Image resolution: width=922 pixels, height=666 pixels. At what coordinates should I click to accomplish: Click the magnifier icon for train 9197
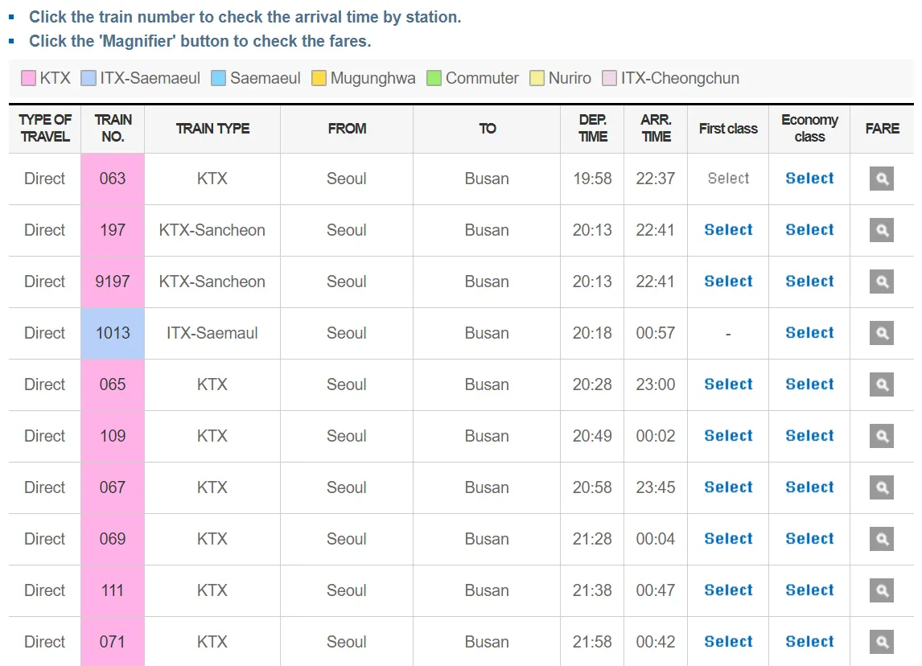click(881, 282)
